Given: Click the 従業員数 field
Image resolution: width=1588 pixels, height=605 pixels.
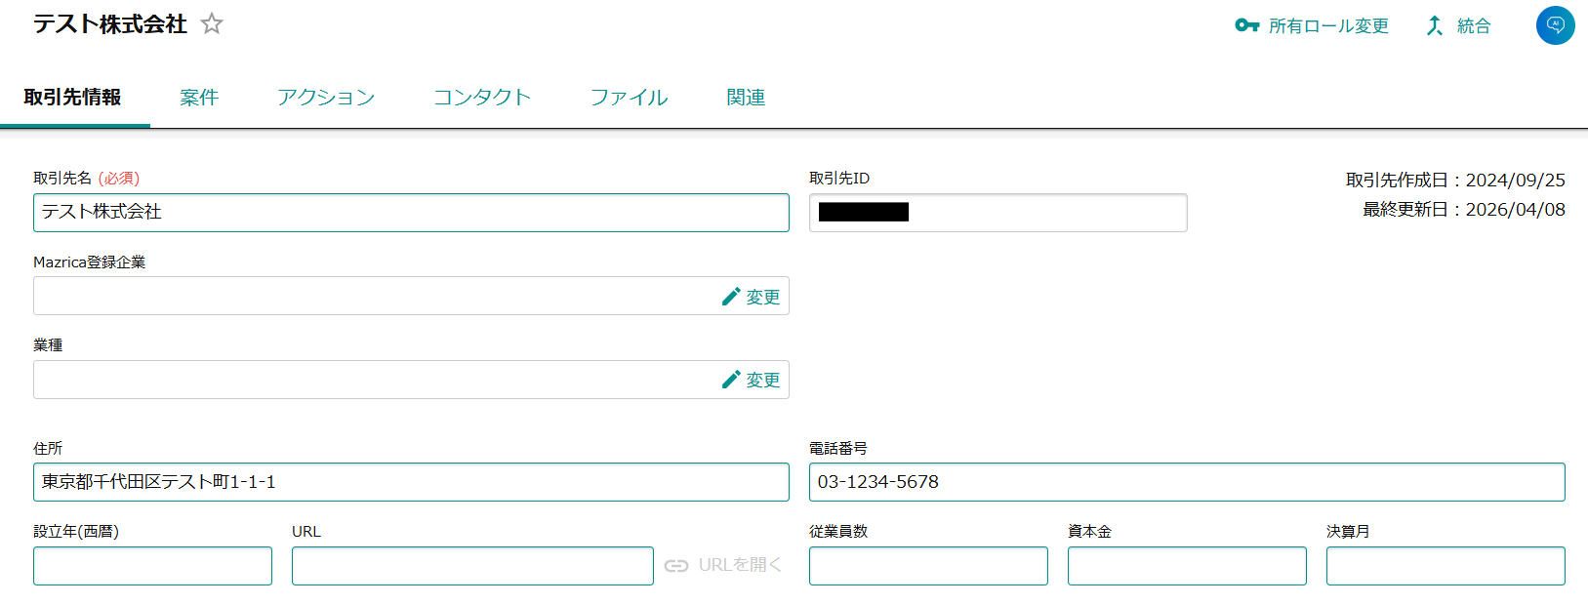Looking at the screenshot, I should pos(928,566).
